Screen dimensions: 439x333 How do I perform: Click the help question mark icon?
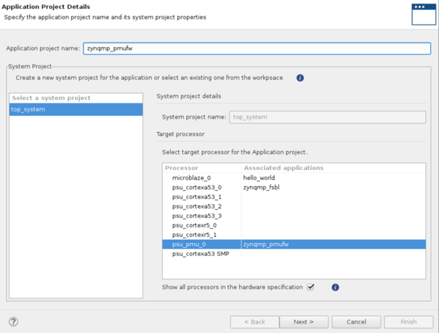pyautogui.click(x=14, y=321)
